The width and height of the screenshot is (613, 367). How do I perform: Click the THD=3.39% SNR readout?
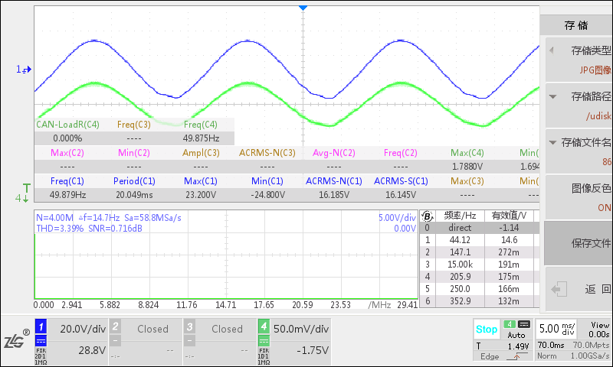pyautogui.click(x=89, y=229)
